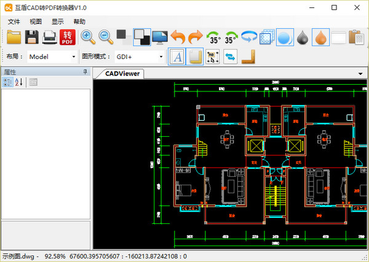This screenshot has width=369, height=262.
Task: Toggle the text display 'A' button
Action: point(177,57)
